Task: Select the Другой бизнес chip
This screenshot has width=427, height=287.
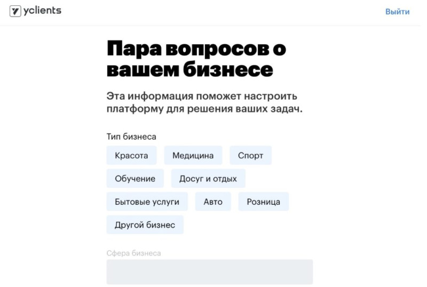Action: tap(145, 225)
